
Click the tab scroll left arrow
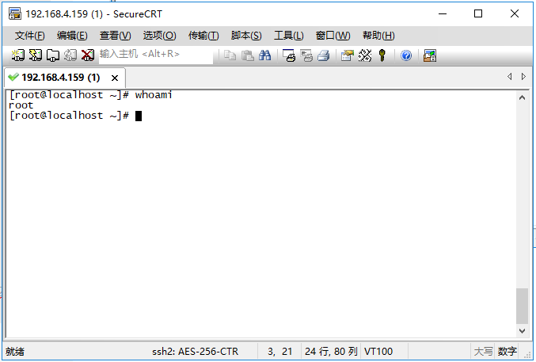[x=510, y=77]
